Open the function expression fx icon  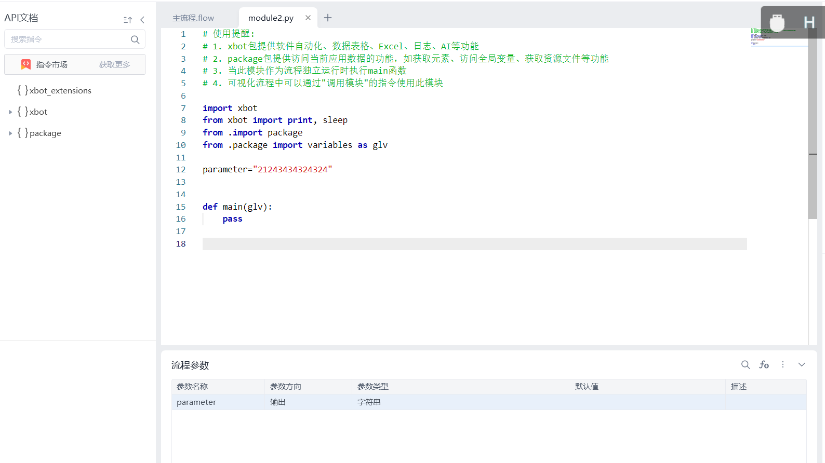764,365
